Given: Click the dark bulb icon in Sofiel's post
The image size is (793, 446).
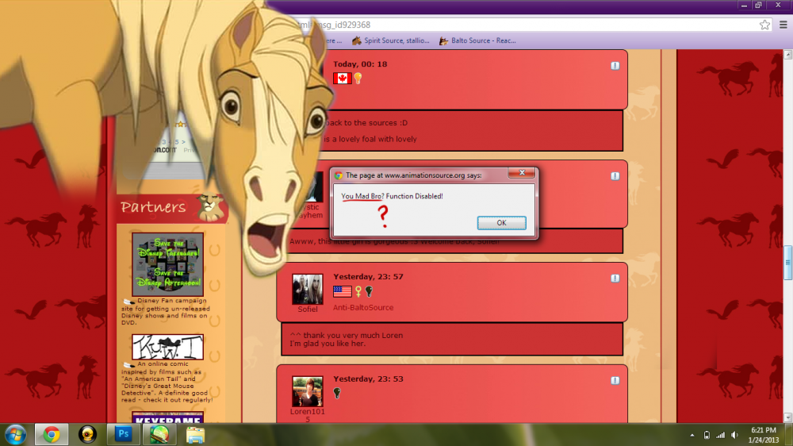Looking at the screenshot, I should click(370, 291).
